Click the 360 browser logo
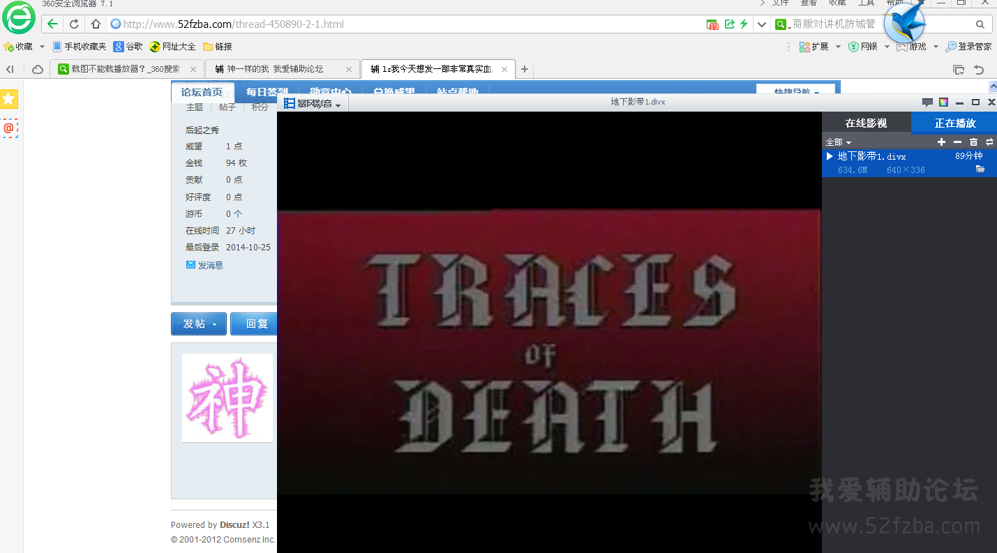 pyautogui.click(x=19, y=19)
